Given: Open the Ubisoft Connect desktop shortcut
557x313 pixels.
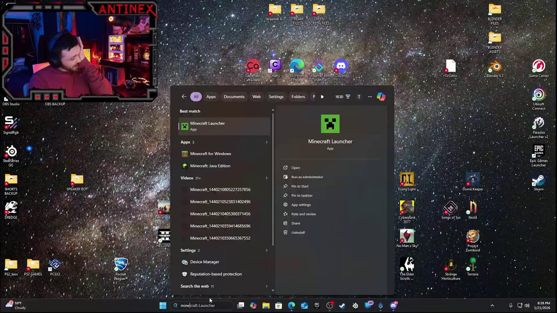Looking at the screenshot, I should coord(539,99).
